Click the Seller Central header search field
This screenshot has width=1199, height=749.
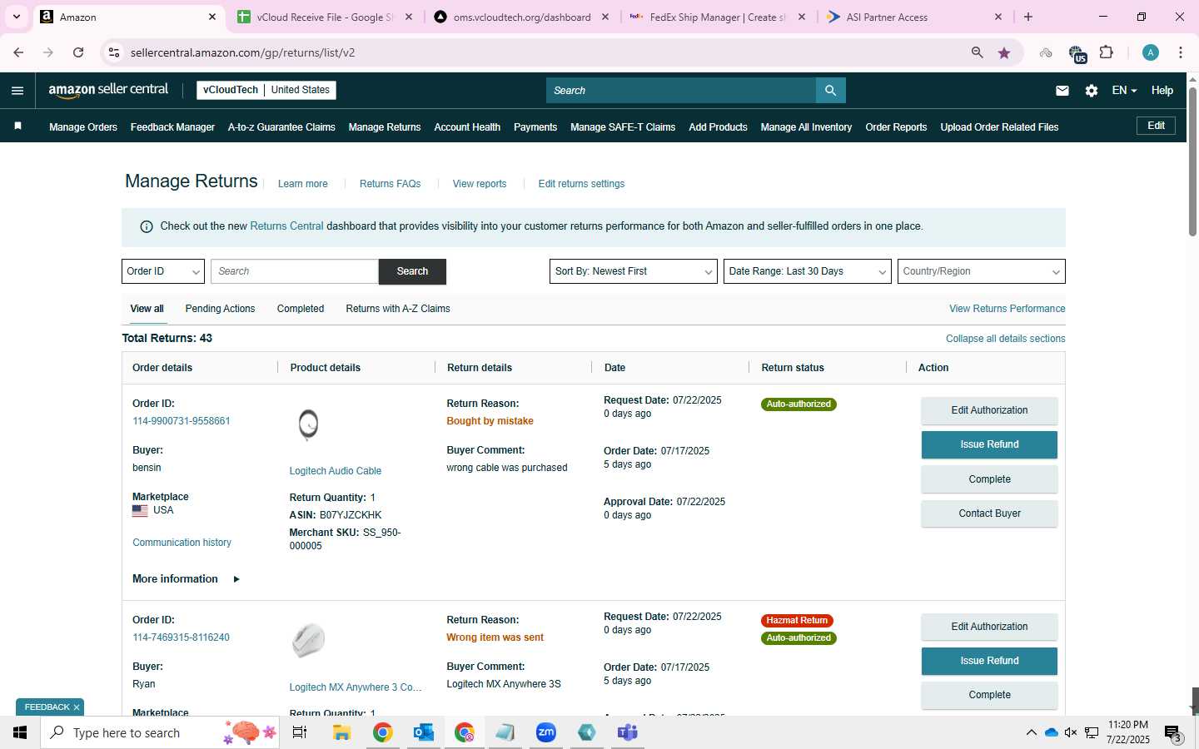pyautogui.click(x=681, y=91)
